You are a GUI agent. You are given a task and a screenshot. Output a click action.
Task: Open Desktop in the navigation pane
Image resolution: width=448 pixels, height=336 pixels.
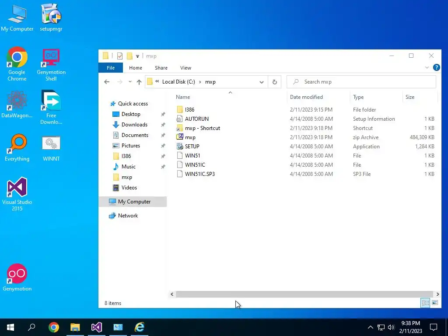coord(130,114)
